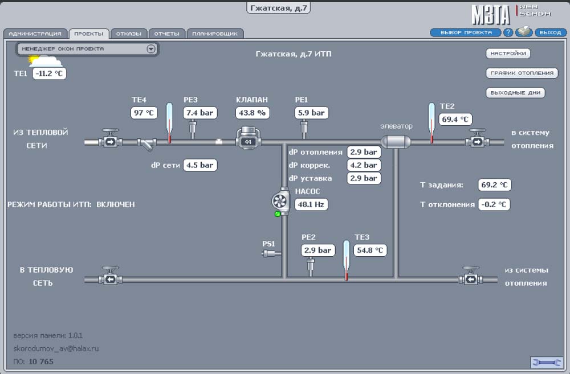570x374 pixels.
Task: Click the T задания 69.2 °C field
Action: click(x=495, y=185)
